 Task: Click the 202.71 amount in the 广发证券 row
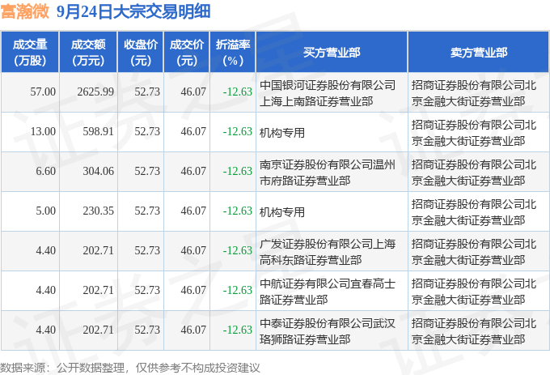[98, 251]
